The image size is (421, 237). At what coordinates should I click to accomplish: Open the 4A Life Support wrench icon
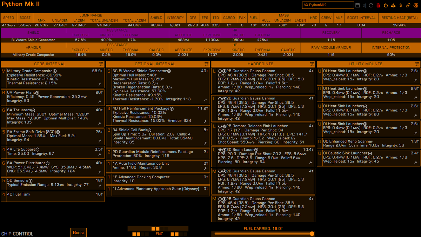coord(100,154)
